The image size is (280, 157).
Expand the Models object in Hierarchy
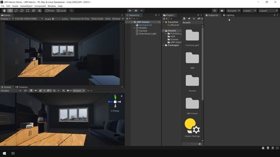(x=134, y=28)
